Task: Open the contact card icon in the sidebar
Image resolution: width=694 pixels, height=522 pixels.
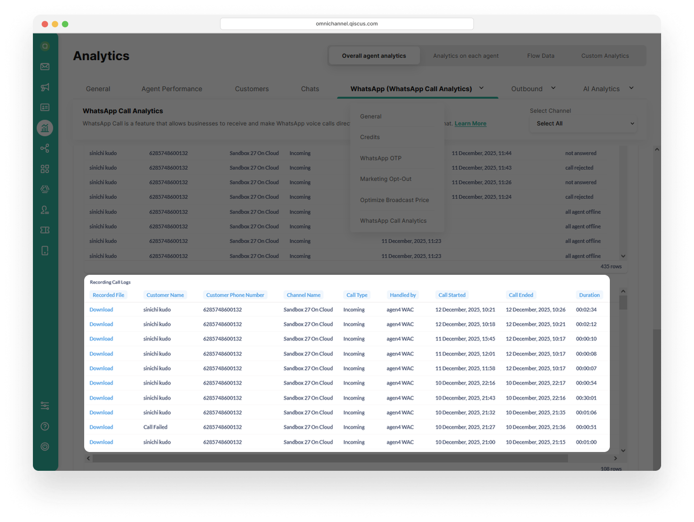Action: [x=45, y=108]
